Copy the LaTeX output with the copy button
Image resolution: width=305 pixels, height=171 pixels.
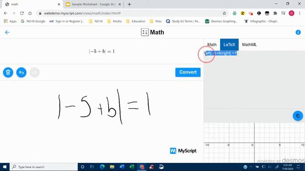(298, 116)
